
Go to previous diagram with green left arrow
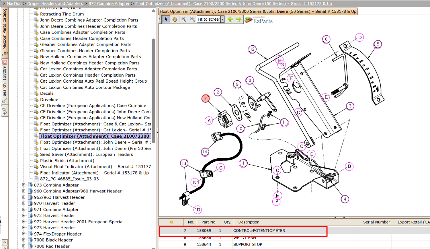tap(230, 19)
